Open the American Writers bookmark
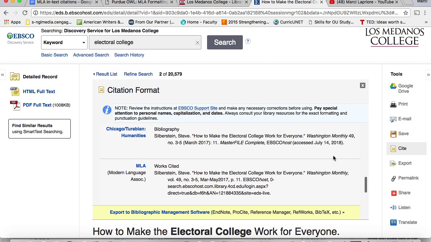431x242 pixels. click(100, 22)
